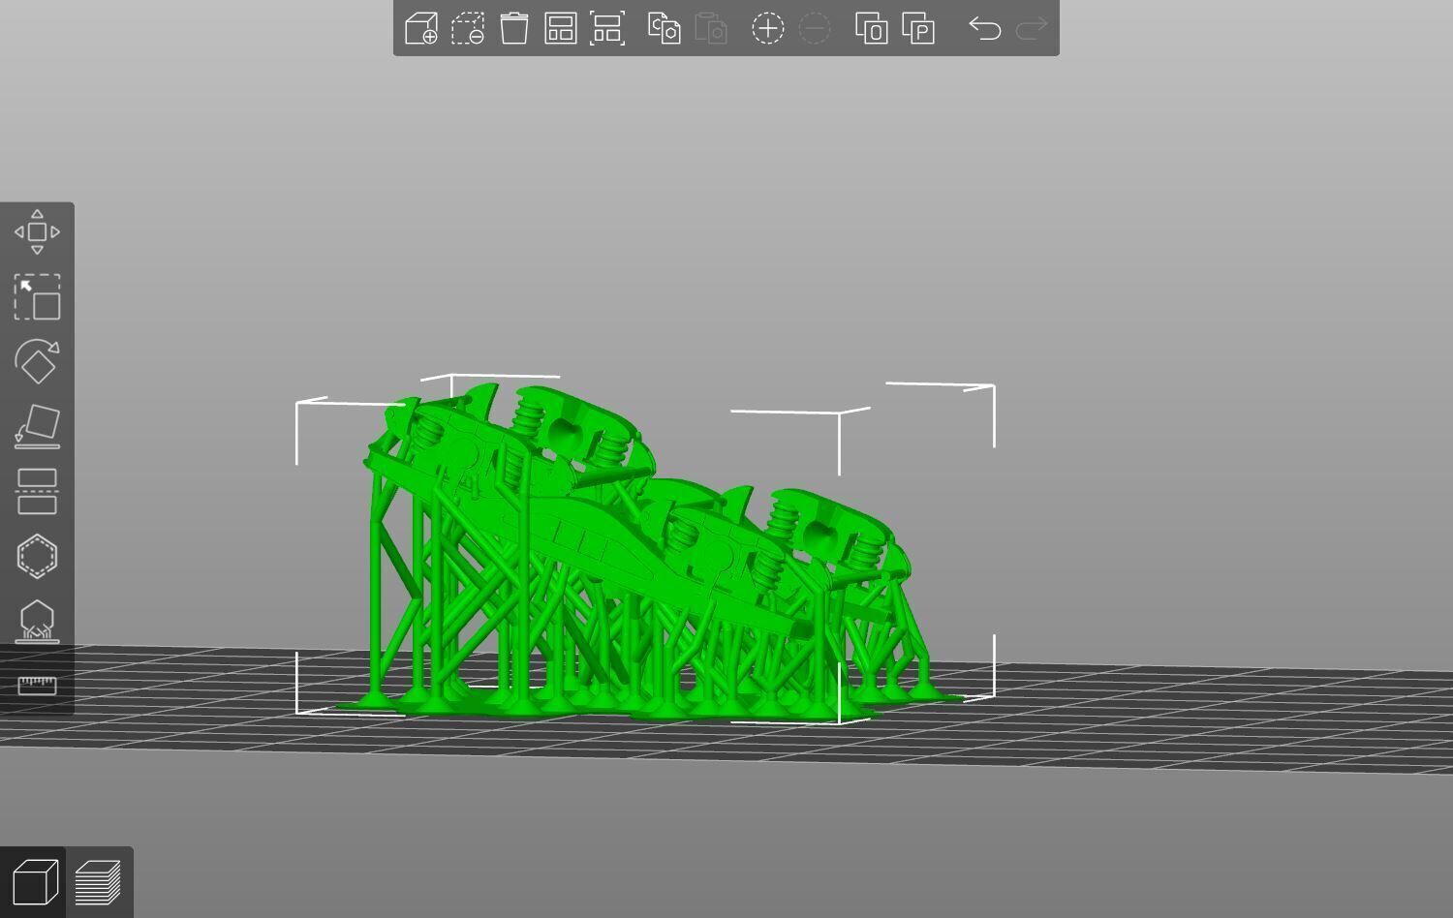Image resolution: width=1453 pixels, height=918 pixels.
Task: Select the Rotate gizmo tool
Action: click(x=37, y=361)
